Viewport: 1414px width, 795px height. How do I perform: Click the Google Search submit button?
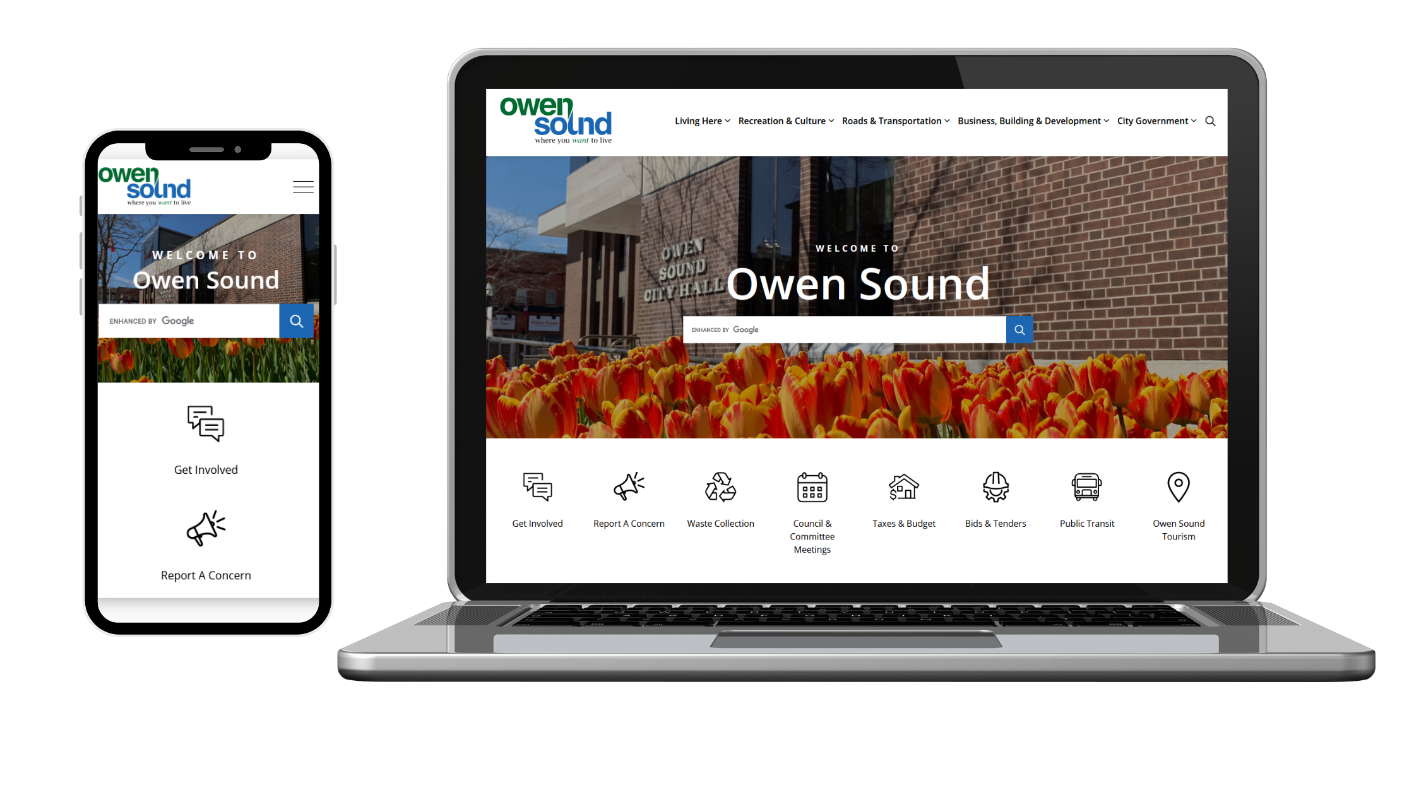click(1019, 329)
